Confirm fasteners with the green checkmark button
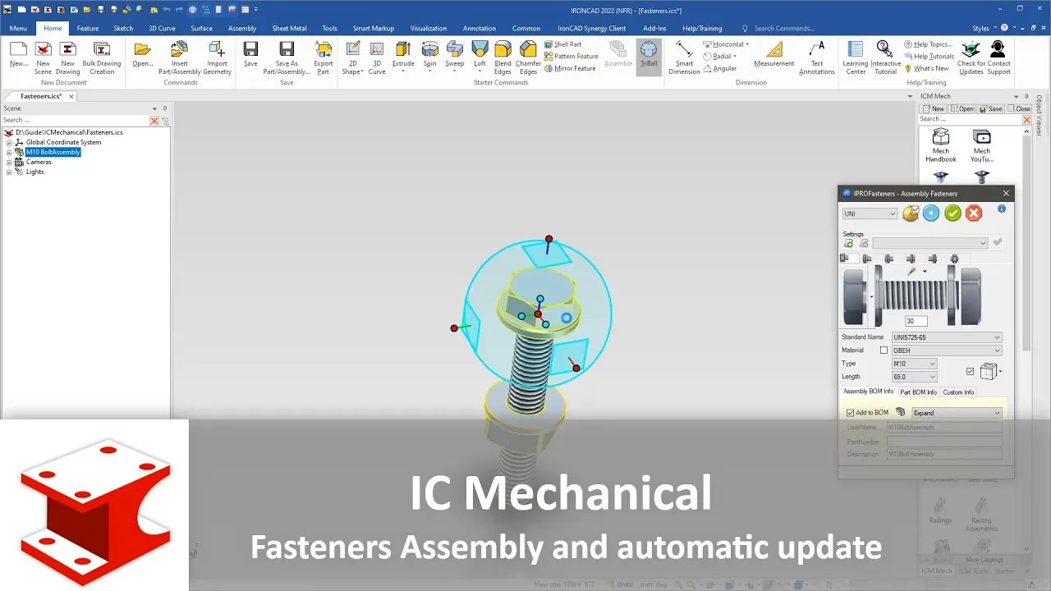 [x=952, y=213]
